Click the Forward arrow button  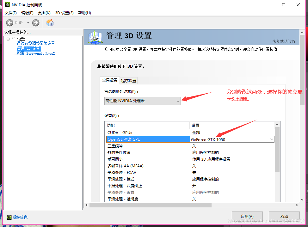(x=36, y=23)
